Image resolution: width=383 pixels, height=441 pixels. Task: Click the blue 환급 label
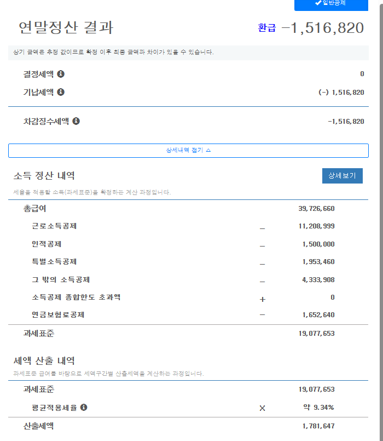(267, 28)
